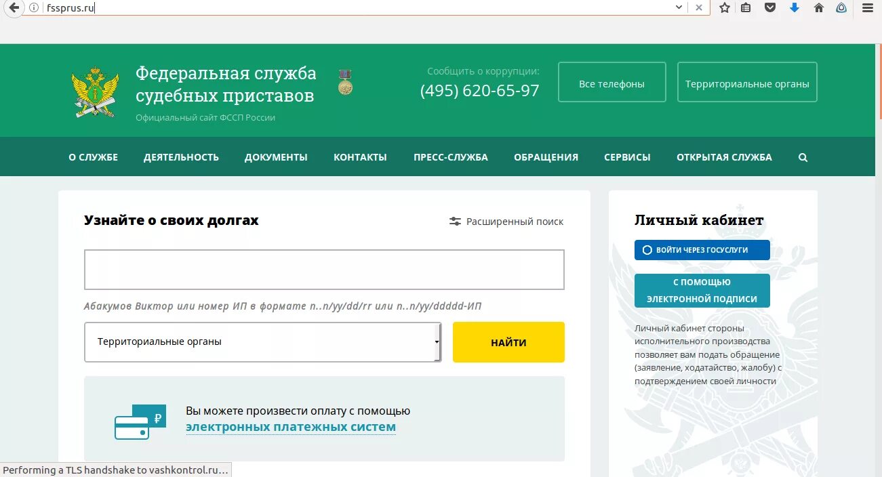
Task: Click the round extension icon in toolbar
Action: coord(842,7)
